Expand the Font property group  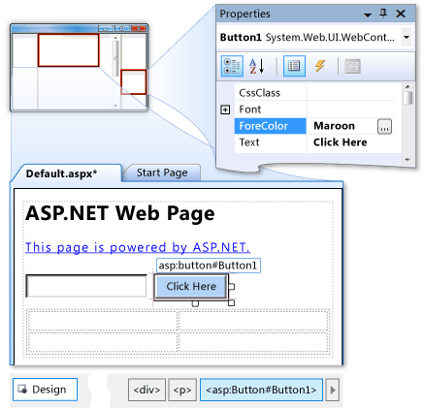(225, 110)
